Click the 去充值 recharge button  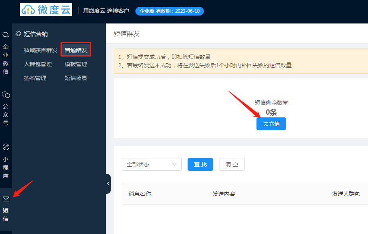click(x=271, y=124)
